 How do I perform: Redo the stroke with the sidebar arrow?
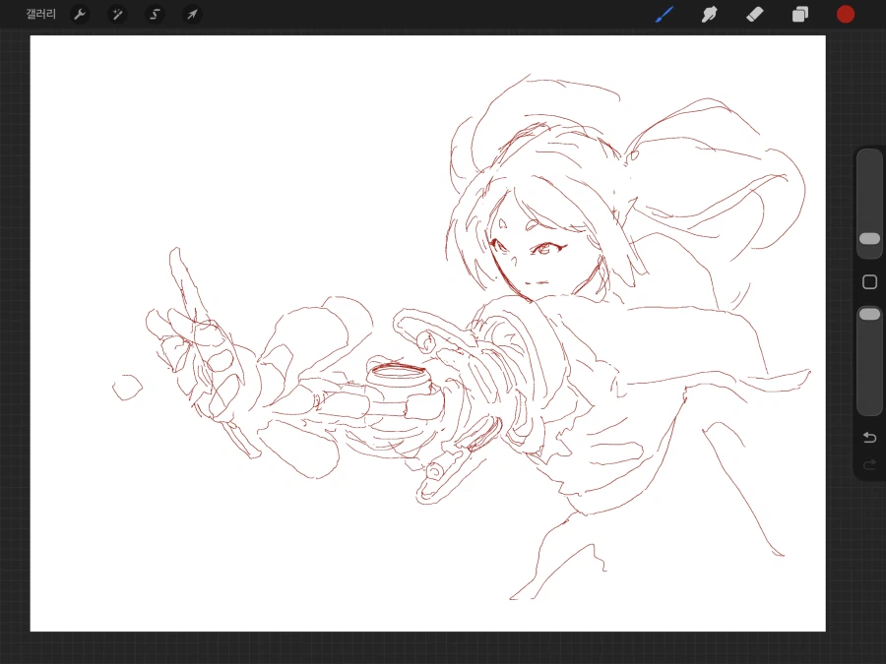click(869, 464)
